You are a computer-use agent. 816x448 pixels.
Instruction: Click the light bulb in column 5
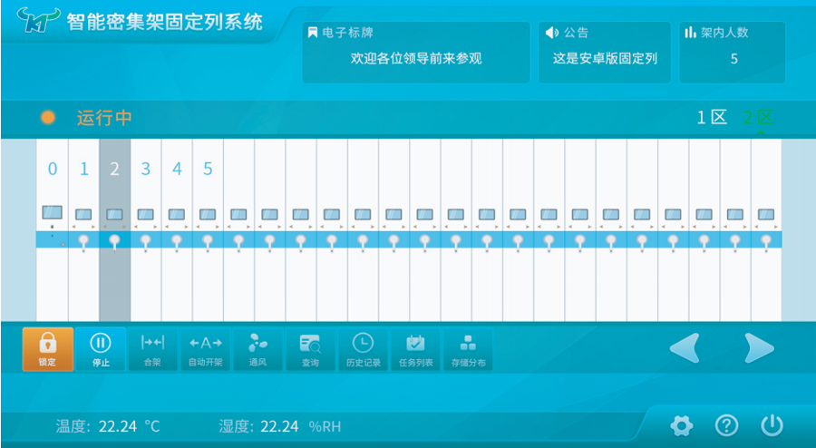click(208, 242)
